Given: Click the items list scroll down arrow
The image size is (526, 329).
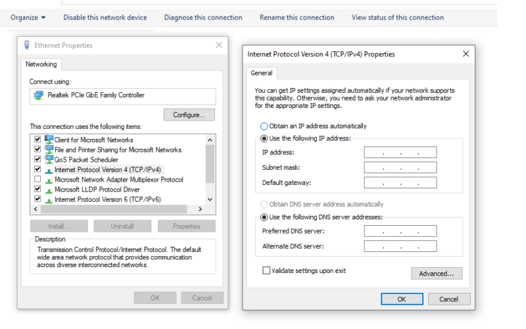Looking at the screenshot, I should click(210, 199).
